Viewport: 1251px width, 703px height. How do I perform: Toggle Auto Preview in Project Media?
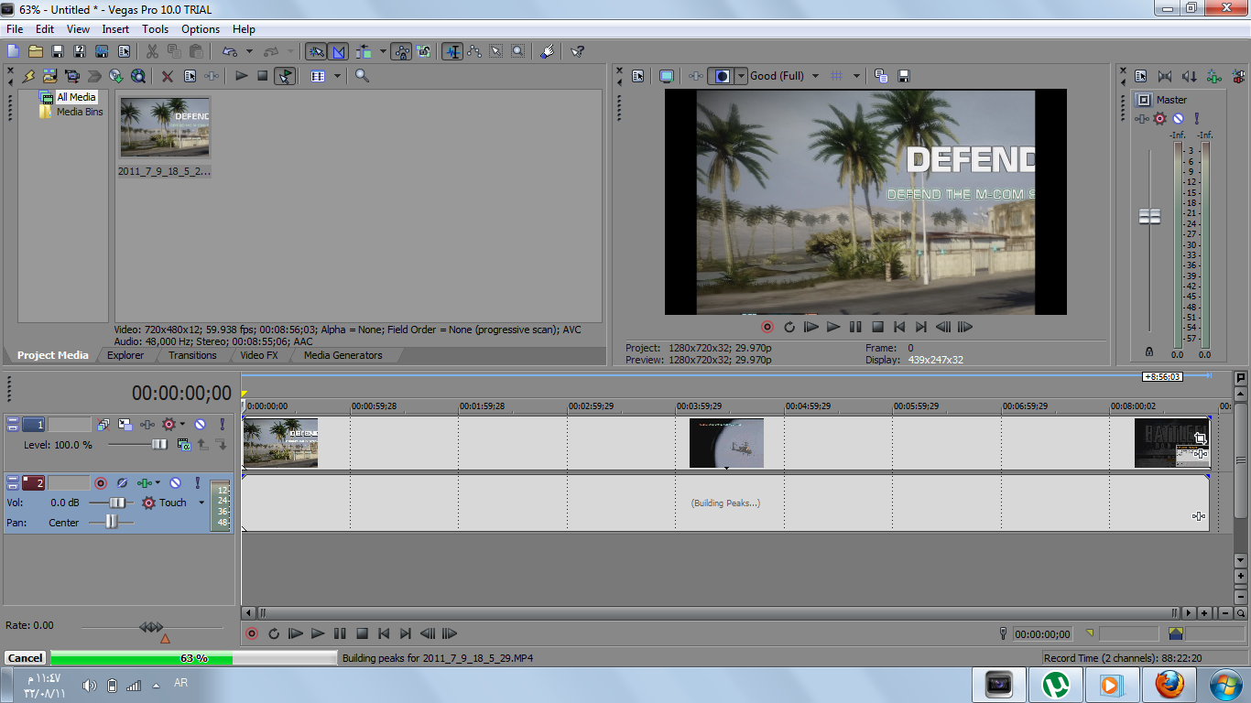pyautogui.click(x=285, y=76)
